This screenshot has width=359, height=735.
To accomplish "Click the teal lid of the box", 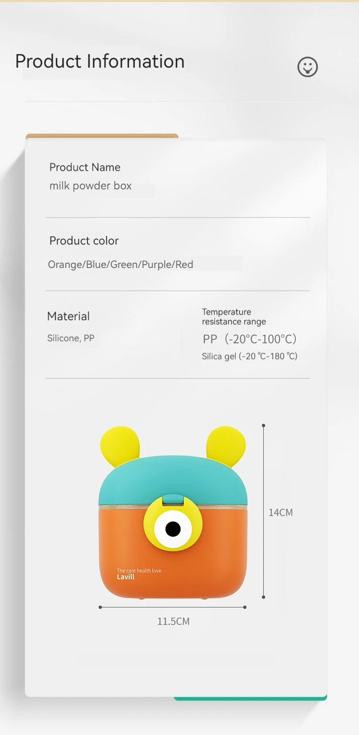I will coord(173,480).
